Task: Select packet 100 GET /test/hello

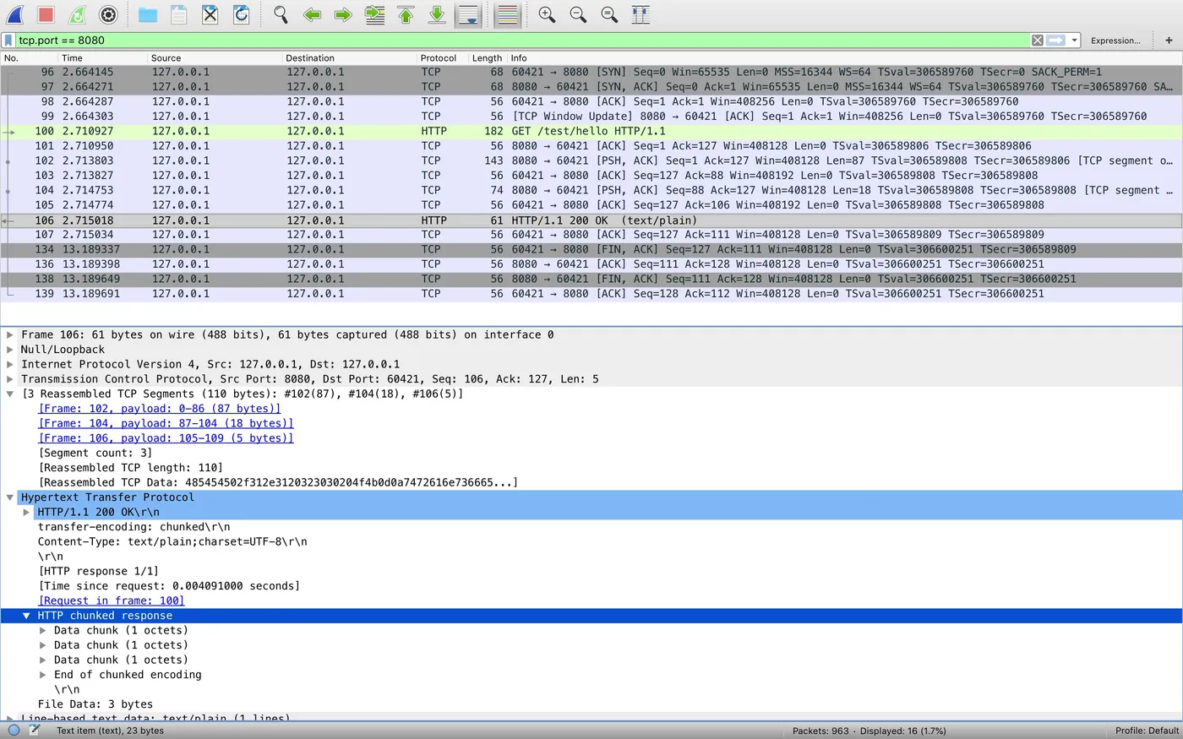Action: point(591,131)
